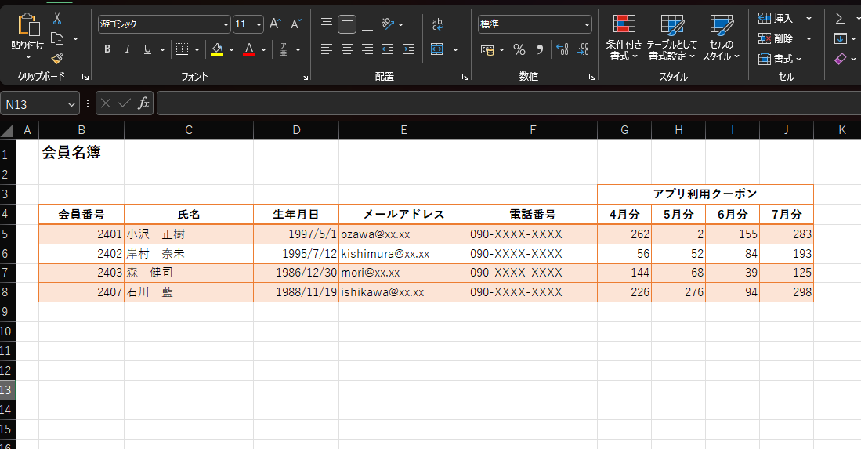Screen dimensions: 861x449
Task: Click the Insert Function fx icon
Action: click(x=143, y=103)
